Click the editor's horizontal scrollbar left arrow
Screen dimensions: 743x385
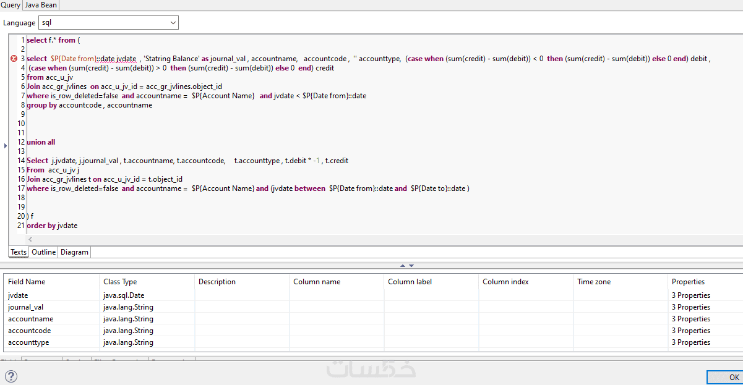coord(30,240)
